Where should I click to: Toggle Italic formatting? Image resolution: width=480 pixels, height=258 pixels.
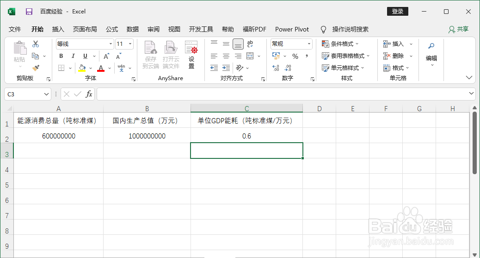(73, 56)
